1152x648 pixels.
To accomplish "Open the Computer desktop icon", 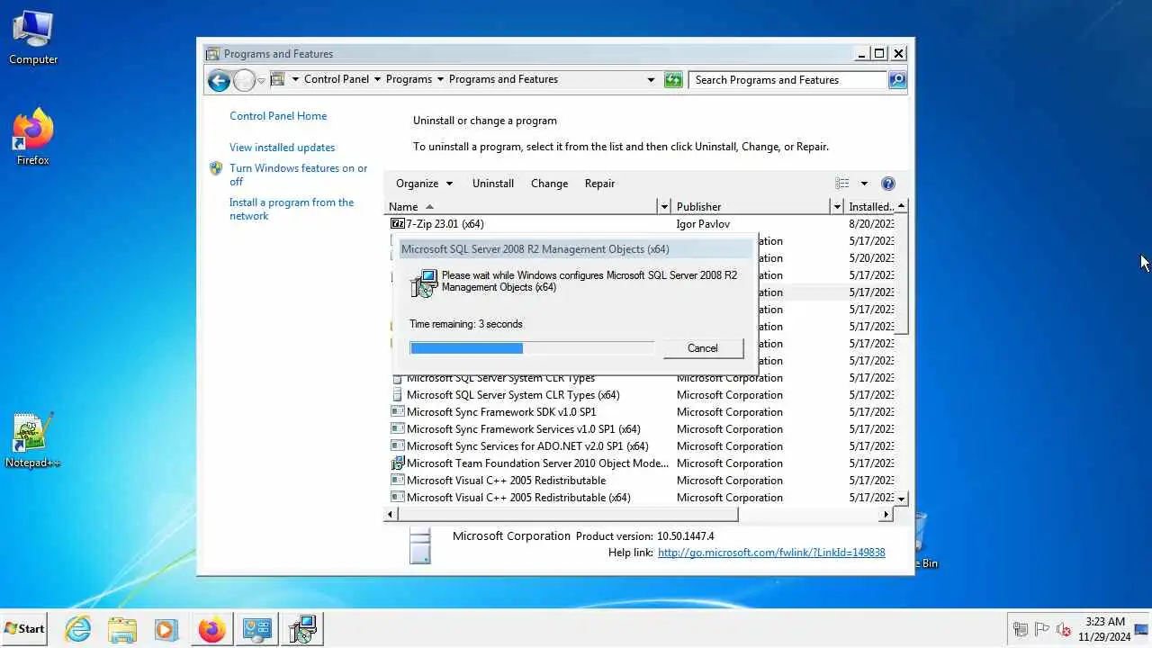I will [33, 39].
